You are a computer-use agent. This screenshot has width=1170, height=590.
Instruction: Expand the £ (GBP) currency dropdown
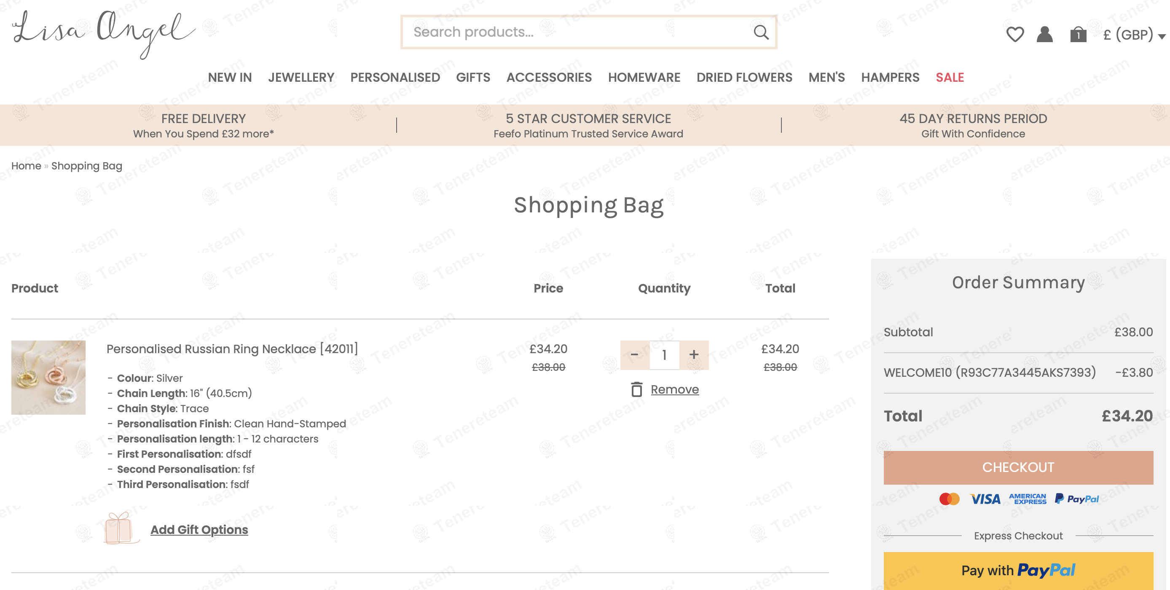click(x=1134, y=35)
